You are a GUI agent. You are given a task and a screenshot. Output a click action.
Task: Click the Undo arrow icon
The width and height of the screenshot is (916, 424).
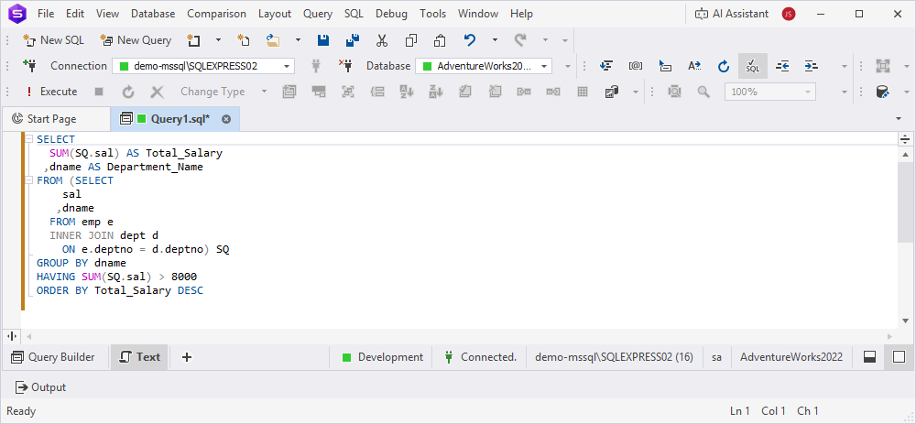470,40
